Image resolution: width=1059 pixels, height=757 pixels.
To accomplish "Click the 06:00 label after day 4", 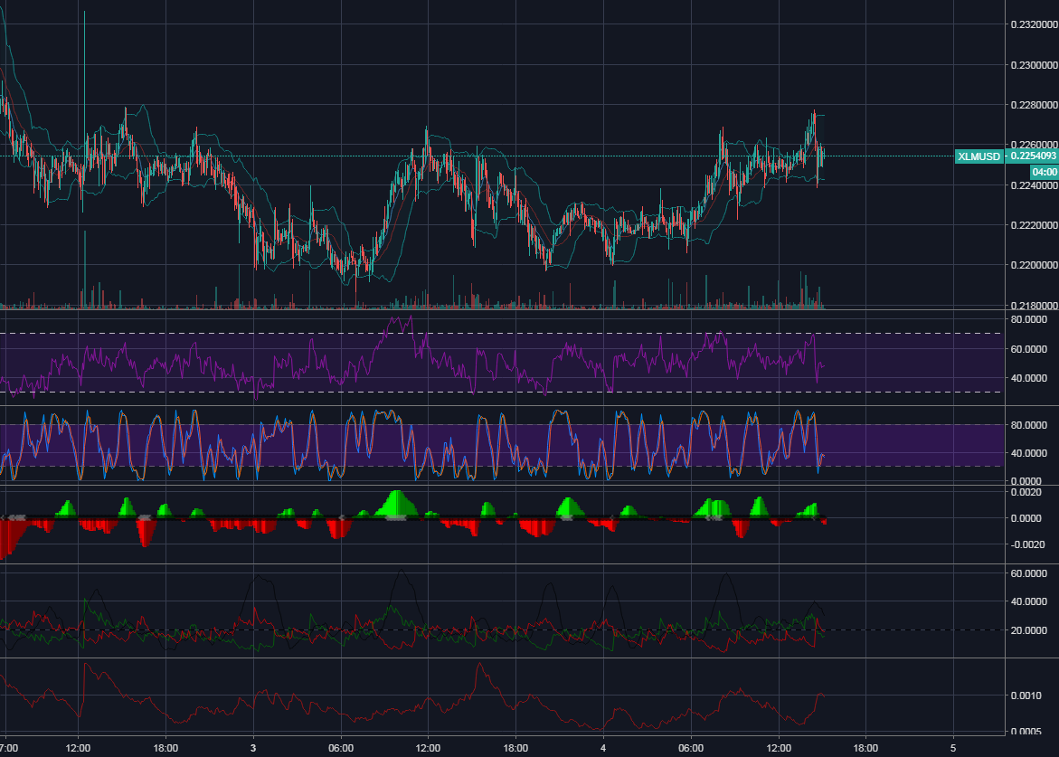I will [690, 748].
